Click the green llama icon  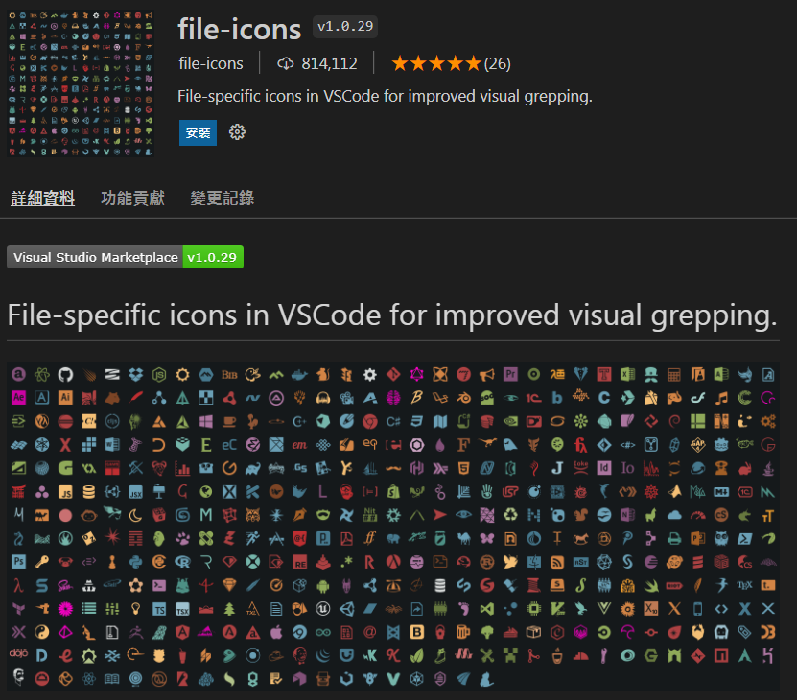pyautogui.click(x=650, y=515)
